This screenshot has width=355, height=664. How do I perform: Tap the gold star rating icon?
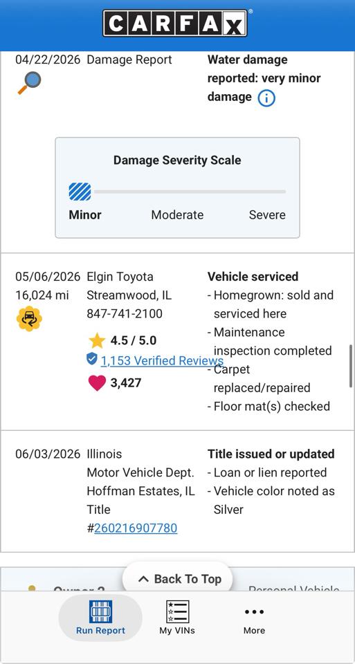[x=97, y=340]
